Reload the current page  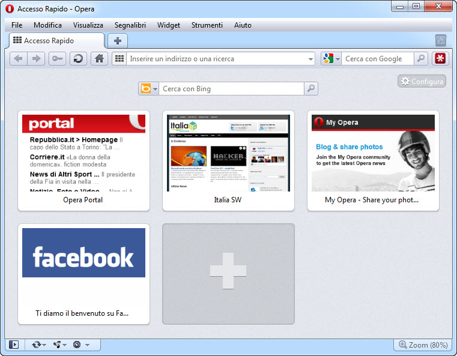coord(78,59)
